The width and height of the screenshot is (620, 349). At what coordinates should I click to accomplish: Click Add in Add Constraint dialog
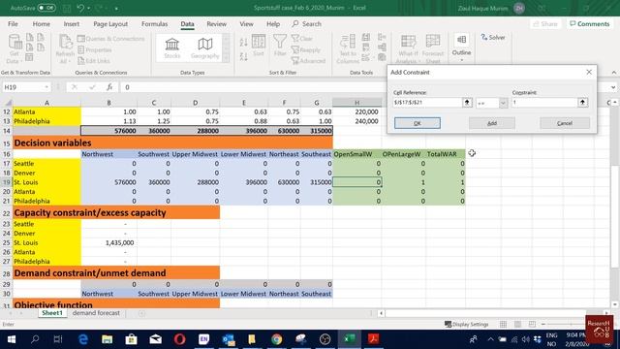[x=492, y=123]
